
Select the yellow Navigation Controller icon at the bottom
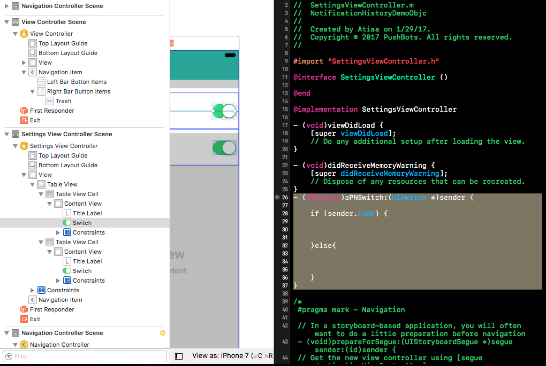24,345
